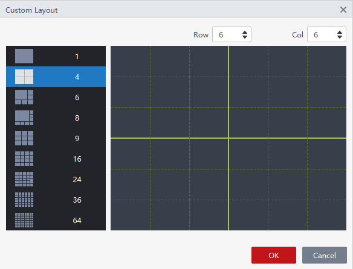Select the 6-window layout icon
This screenshot has width=353, height=269.
[x=24, y=97]
